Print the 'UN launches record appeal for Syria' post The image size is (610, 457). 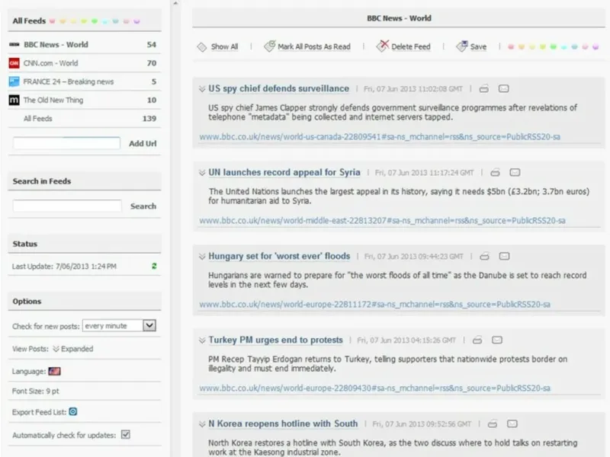coord(495,173)
